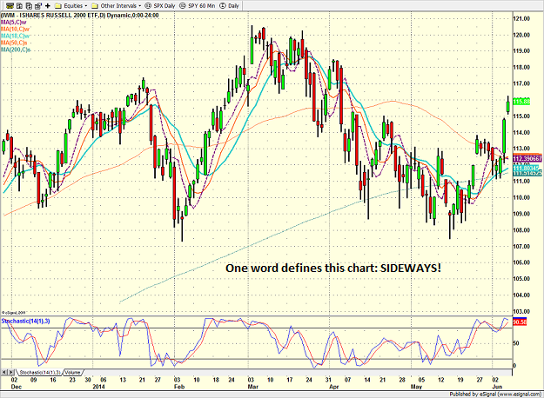Click the red 90.58 stochastic value marker
Viewport: 544px width, 398px height.
point(520,322)
